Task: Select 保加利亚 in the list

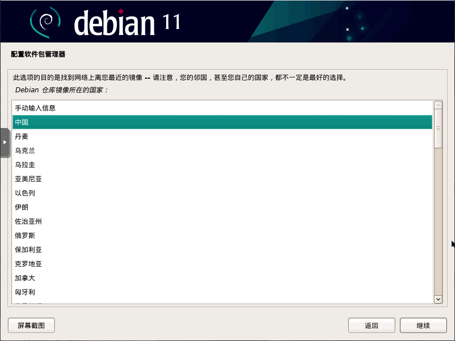Action: (222, 250)
